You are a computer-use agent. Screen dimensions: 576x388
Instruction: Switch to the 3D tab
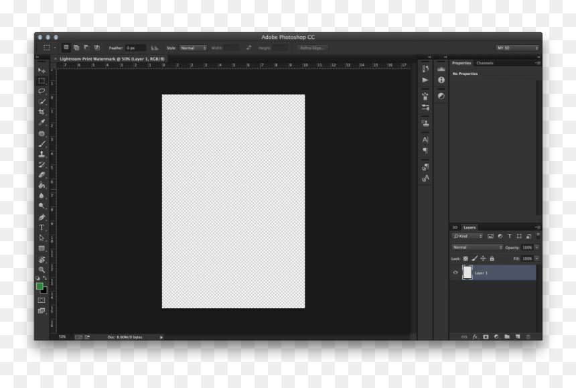point(455,227)
